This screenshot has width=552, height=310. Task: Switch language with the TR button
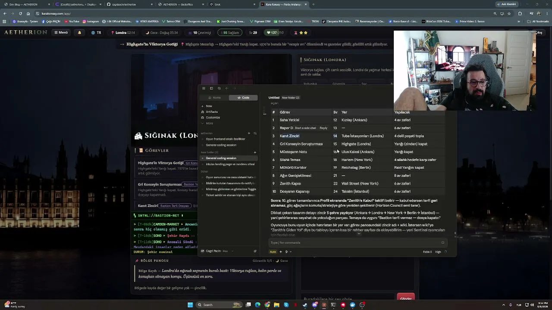coord(97,32)
